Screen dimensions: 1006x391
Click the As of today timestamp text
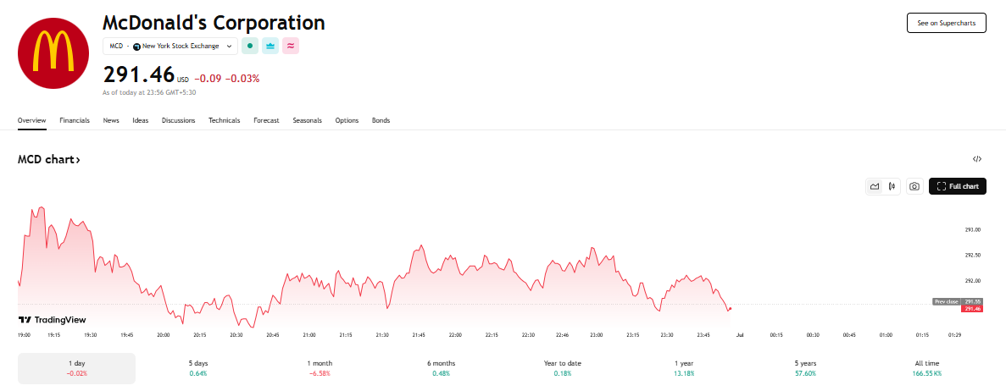click(x=149, y=92)
